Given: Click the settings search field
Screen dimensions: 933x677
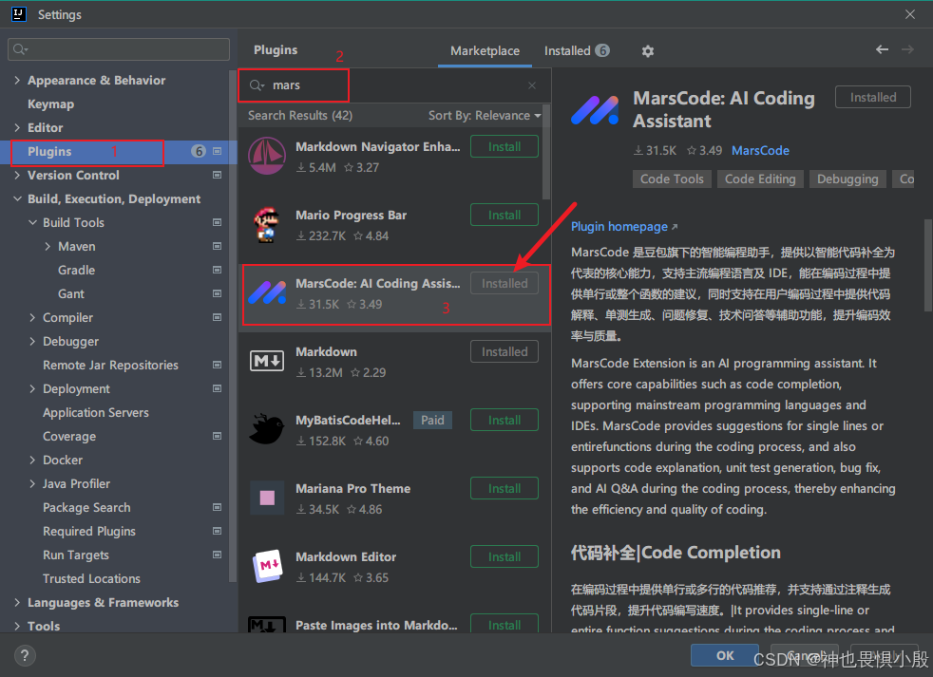Looking at the screenshot, I should [119, 49].
